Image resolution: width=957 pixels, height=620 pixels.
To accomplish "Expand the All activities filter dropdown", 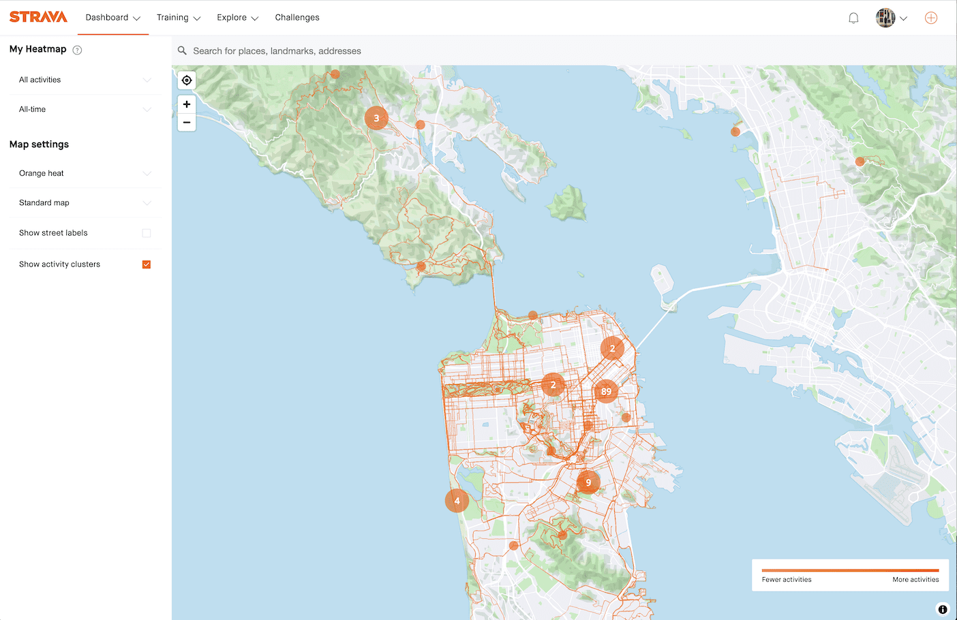I will click(85, 80).
